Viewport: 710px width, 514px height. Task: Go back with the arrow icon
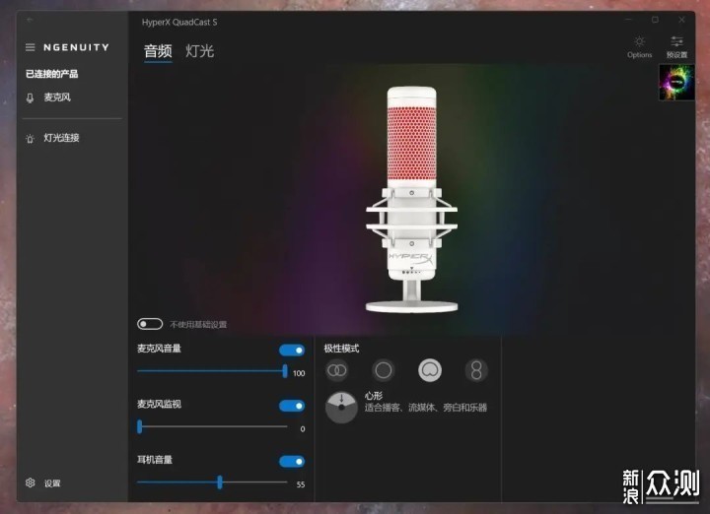click(30, 20)
